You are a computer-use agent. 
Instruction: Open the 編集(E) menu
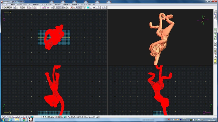click(x=13, y=4)
